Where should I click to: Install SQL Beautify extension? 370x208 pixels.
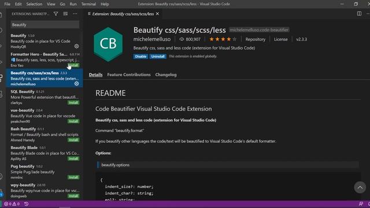click(73, 103)
